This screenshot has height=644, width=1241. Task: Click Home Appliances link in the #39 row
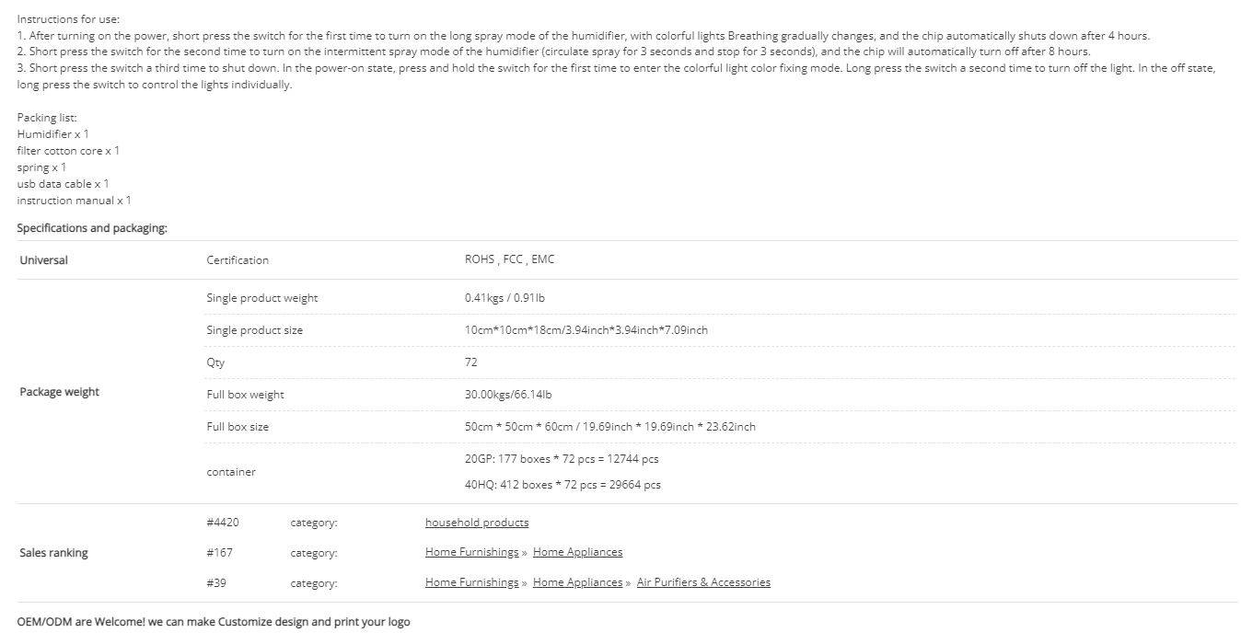(577, 582)
